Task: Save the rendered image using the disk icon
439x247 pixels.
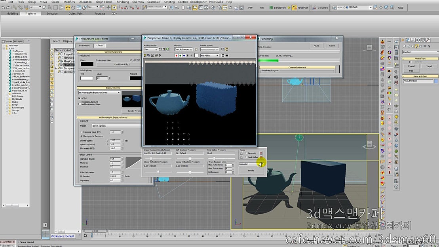Action: [x=145, y=55]
